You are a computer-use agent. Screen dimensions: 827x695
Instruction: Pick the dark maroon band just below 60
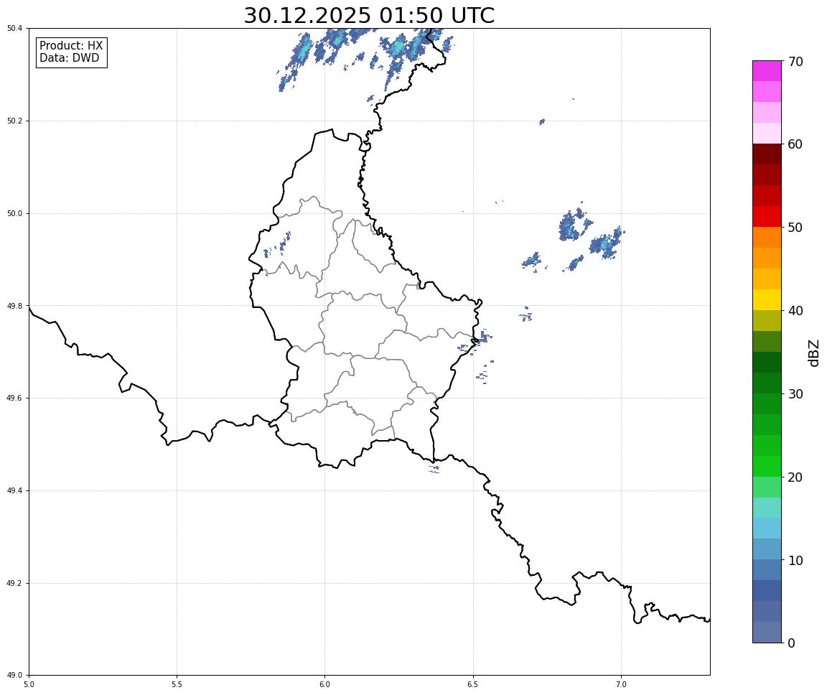pyautogui.click(x=767, y=154)
